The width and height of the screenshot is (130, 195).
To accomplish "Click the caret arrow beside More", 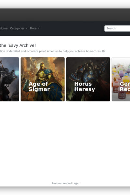I will coord(39,28).
